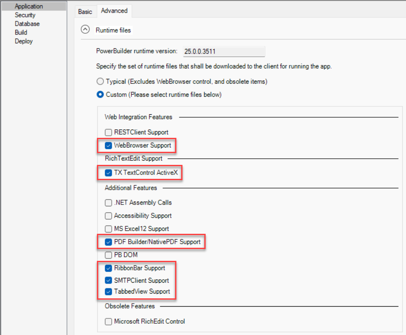Viewport: 406px width, 335px height.
Task: Select the Advanced tab
Action: coord(114,11)
